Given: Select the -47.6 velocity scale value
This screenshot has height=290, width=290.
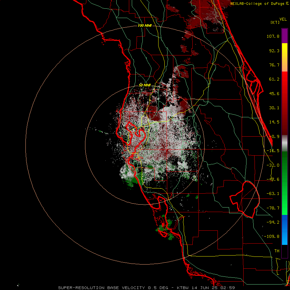Looking at the screenshot, I should pos(273,179).
